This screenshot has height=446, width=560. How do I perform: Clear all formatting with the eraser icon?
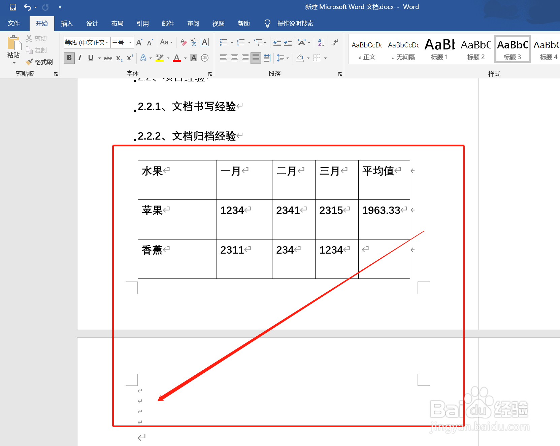183,42
